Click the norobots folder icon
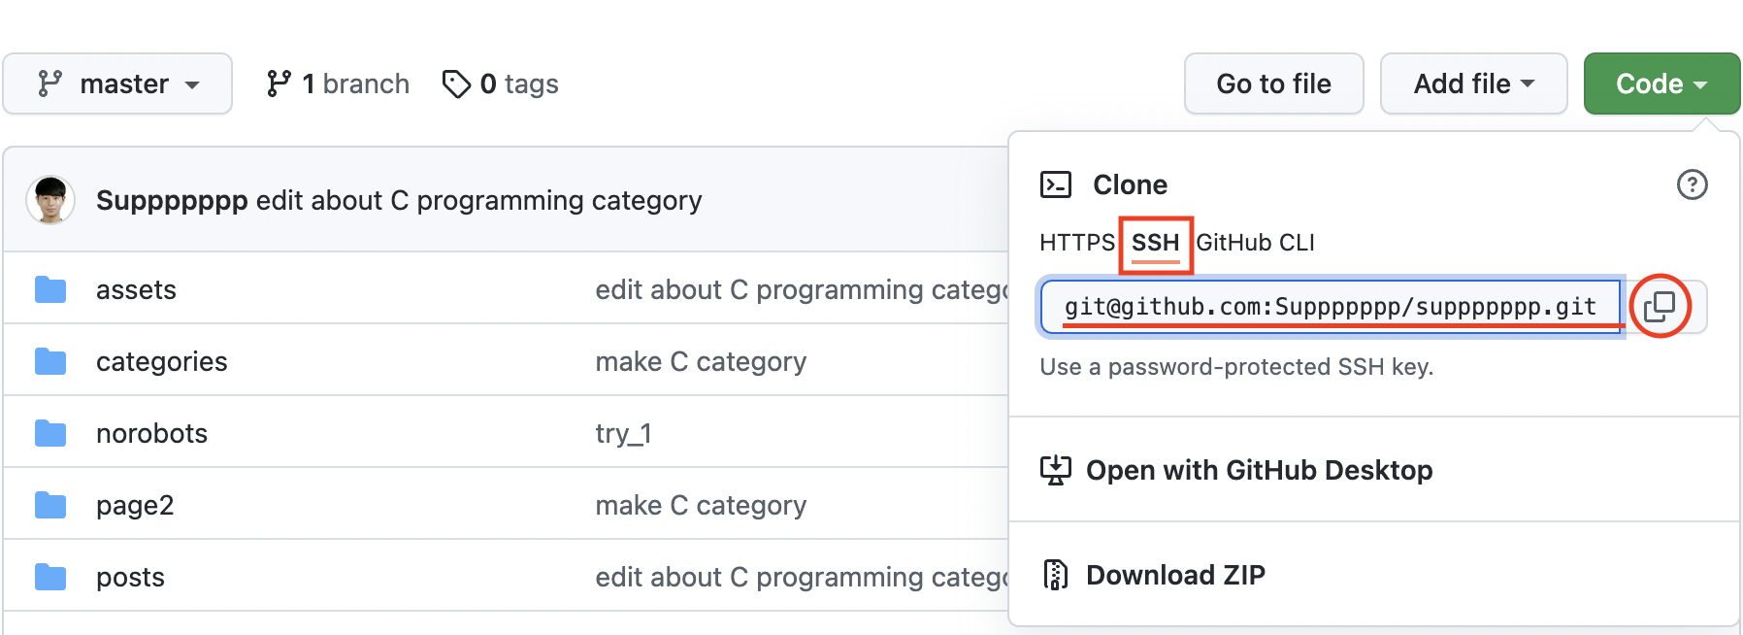The height and width of the screenshot is (635, 1743). pyautogui.click(x=50, y=433)
